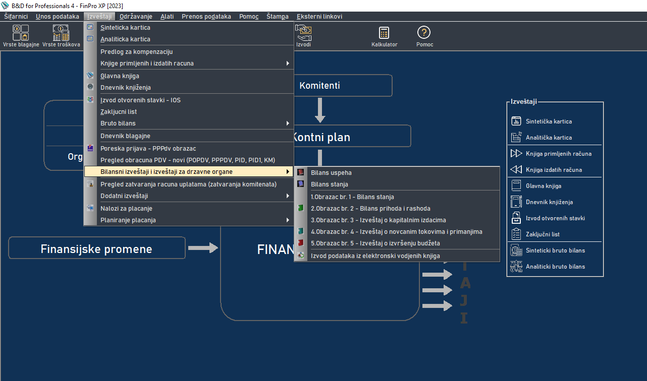This screenshot has height=381, width=647.
Task: Click the Bilans stanja submenu icon
Action: (301, 184)
